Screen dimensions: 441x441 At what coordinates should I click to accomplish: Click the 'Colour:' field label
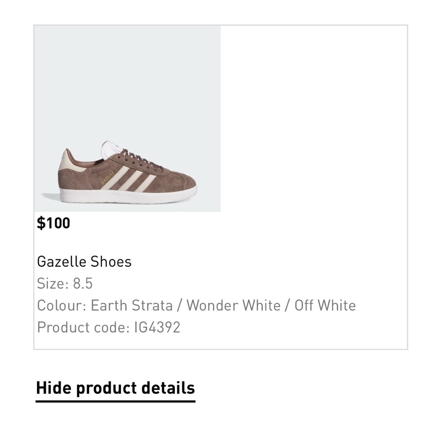pos(60,305)
